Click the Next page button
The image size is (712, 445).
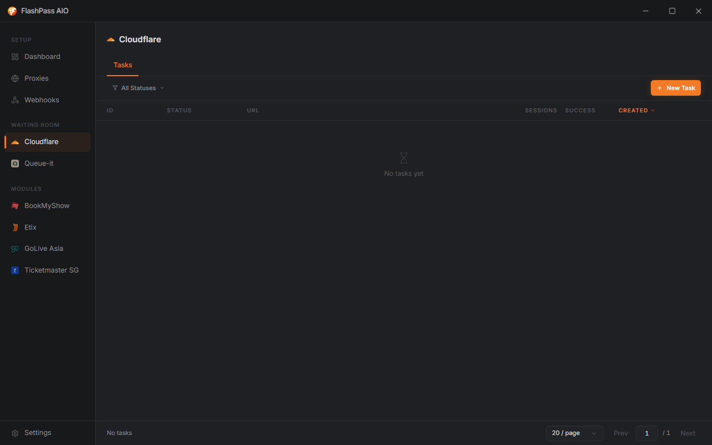click(x=688, y=433)
